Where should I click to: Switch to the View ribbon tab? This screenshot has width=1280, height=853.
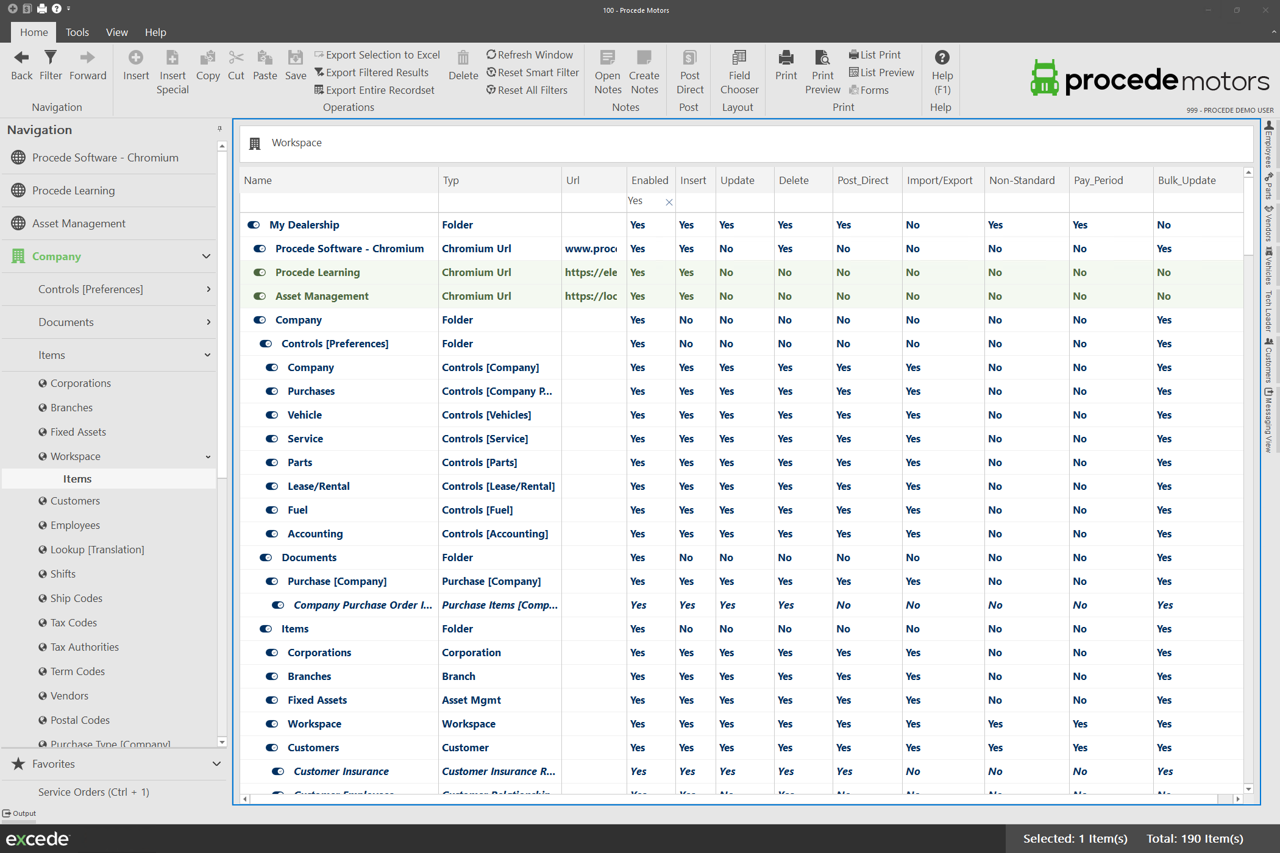click(116, 32)
